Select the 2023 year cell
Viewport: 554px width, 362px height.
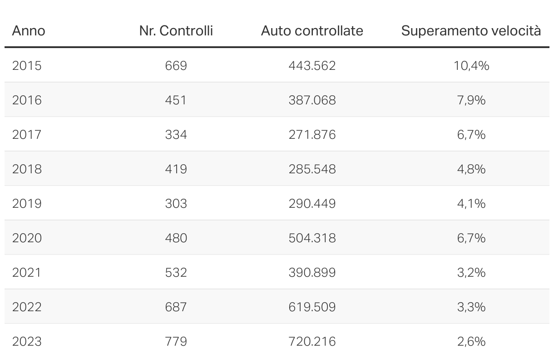(x=27, y=342)
